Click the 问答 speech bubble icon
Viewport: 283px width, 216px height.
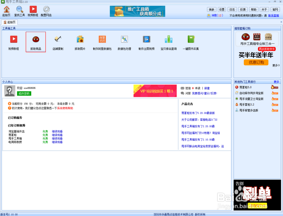click(183, 93)
